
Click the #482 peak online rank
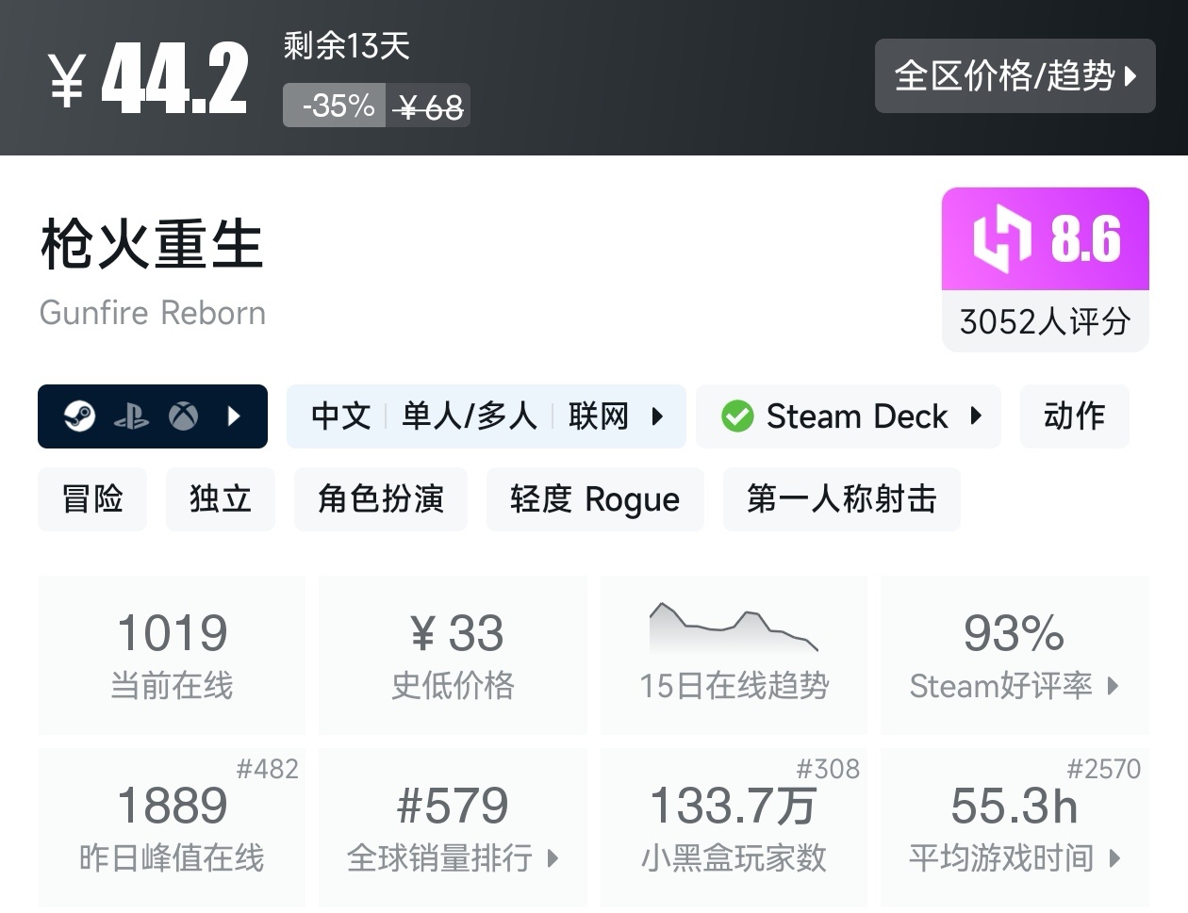(267, 770)
